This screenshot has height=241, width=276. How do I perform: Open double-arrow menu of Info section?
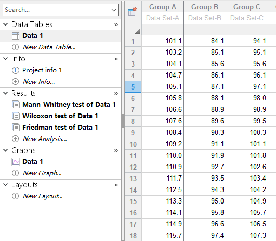[x=116, y=59]
